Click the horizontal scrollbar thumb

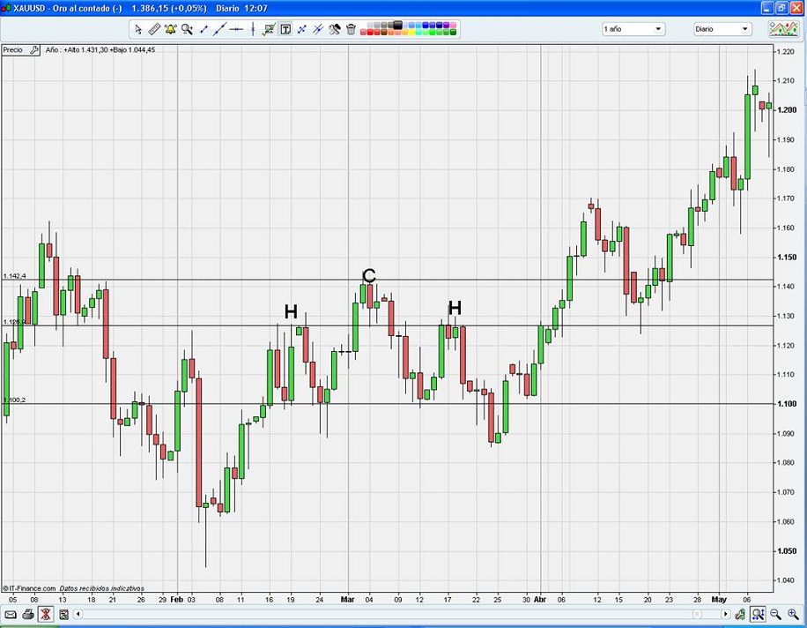(697, 614)
